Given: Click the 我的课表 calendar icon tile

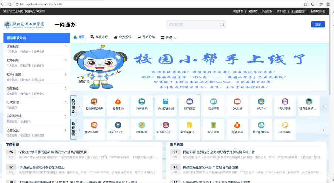Looking at the screenshot, I should coord(189,102).
